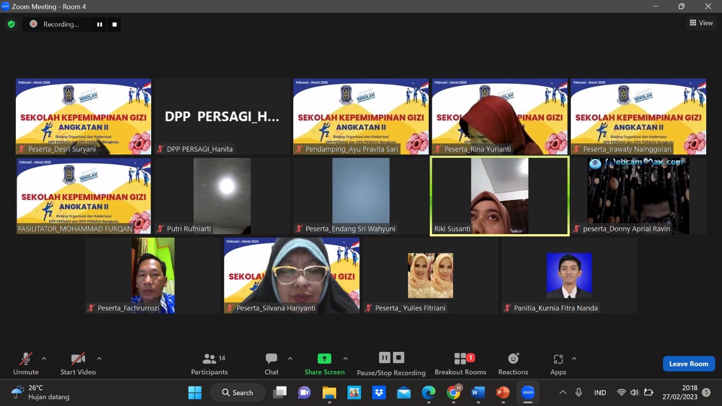Pause recording from the top recording bar
This screenshot has height=406, width=722.
99,24
